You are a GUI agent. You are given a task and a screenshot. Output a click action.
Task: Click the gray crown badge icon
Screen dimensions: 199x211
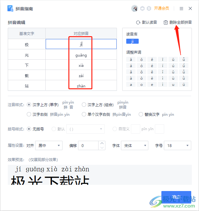tap(142, 8)
